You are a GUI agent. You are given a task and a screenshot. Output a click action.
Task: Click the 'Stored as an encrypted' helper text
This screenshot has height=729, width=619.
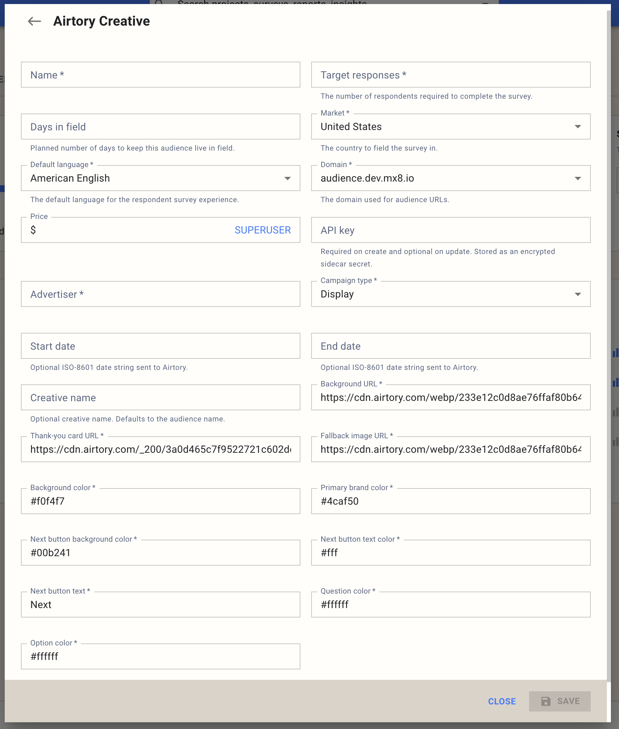pyautogui.click(x=437, y=257)
